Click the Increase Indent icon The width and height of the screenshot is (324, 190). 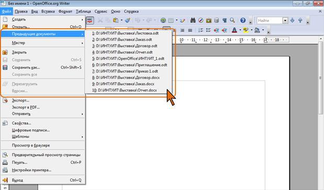point(224,30)
